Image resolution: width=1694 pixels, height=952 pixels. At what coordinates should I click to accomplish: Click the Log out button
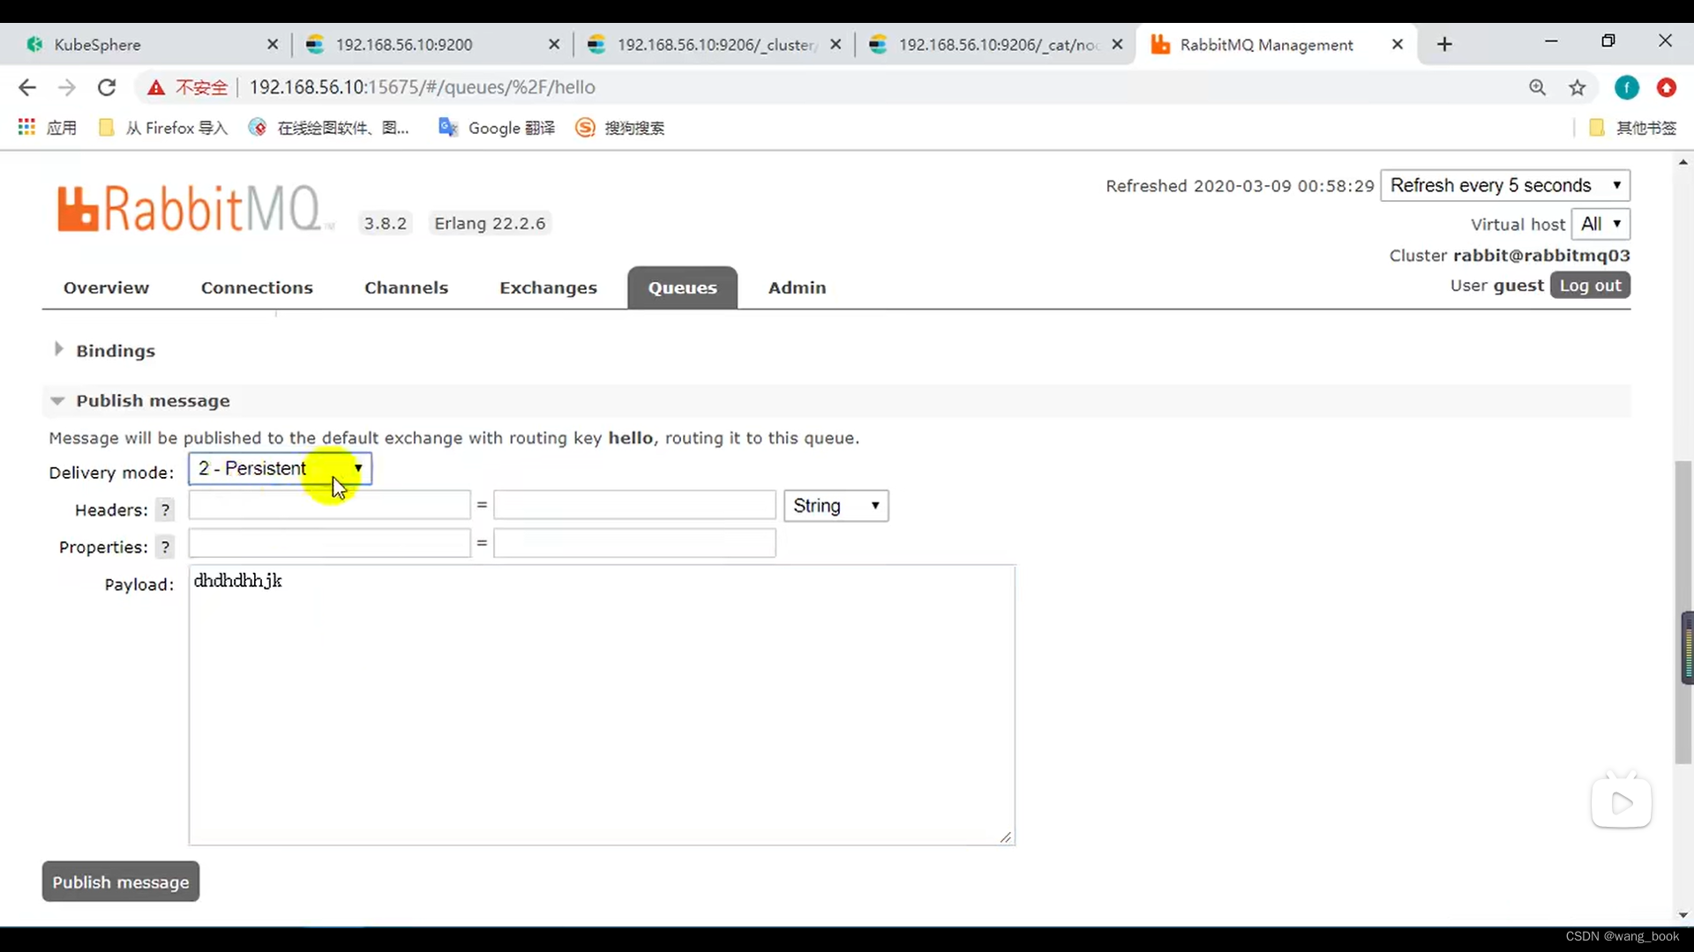1589,285
